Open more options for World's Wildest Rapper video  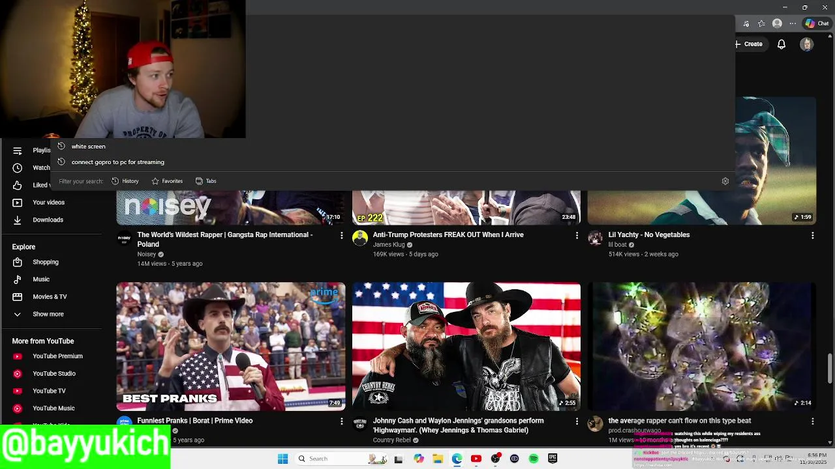pos(341,235)
